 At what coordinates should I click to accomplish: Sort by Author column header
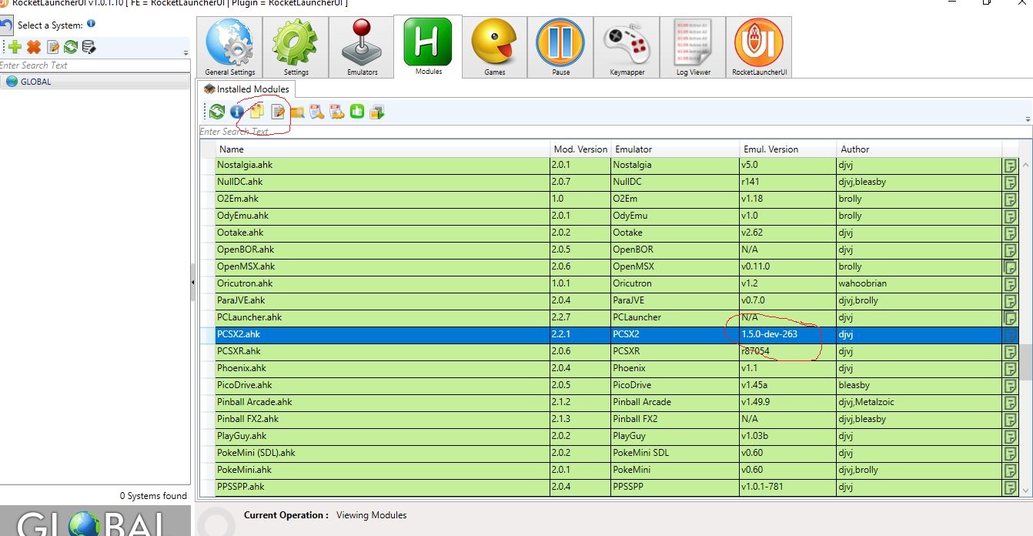(x=919, y=149)
